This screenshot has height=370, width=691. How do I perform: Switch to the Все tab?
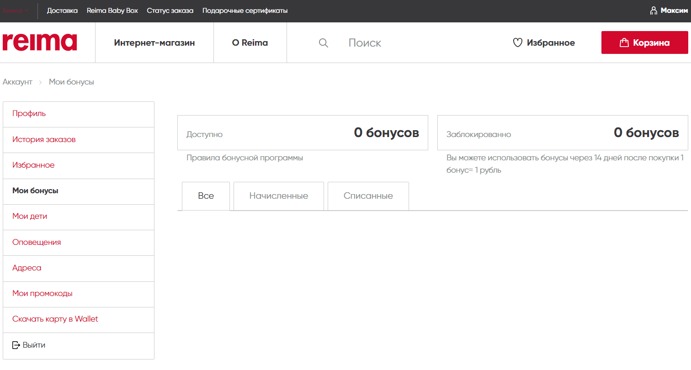tap(206, 196)
